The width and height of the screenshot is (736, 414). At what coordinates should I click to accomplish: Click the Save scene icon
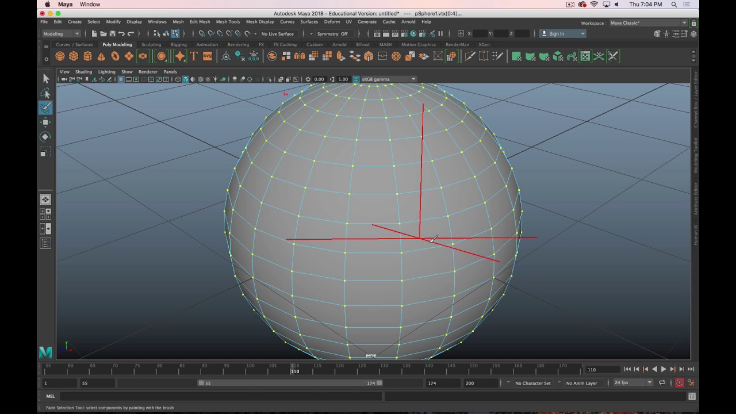click(x=112, y=33)
